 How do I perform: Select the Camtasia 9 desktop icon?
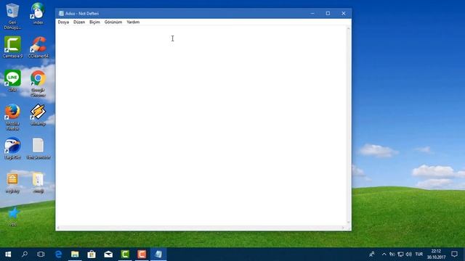click(x=12, y=47)
